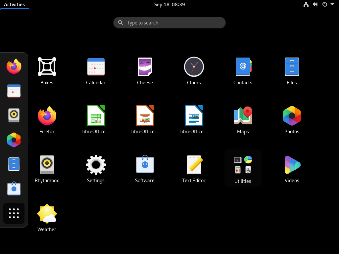
Task: Launch the Text Editor app
Action: pyautogui.click(x=194, y=169)
